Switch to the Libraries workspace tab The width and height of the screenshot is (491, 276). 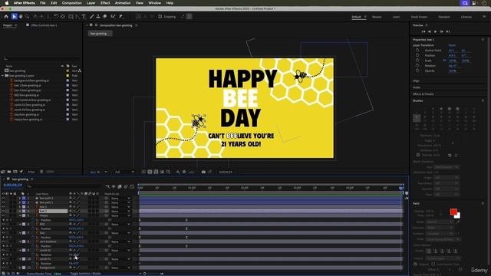click(466, 17)
